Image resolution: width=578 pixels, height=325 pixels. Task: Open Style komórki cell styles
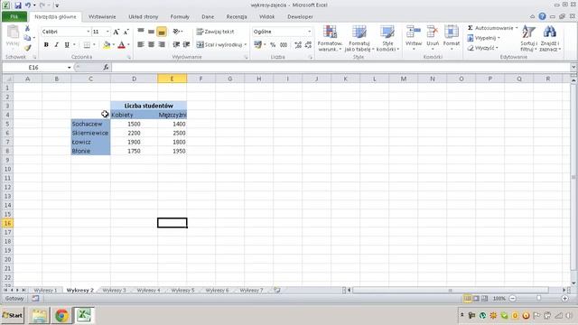[387, 38]
